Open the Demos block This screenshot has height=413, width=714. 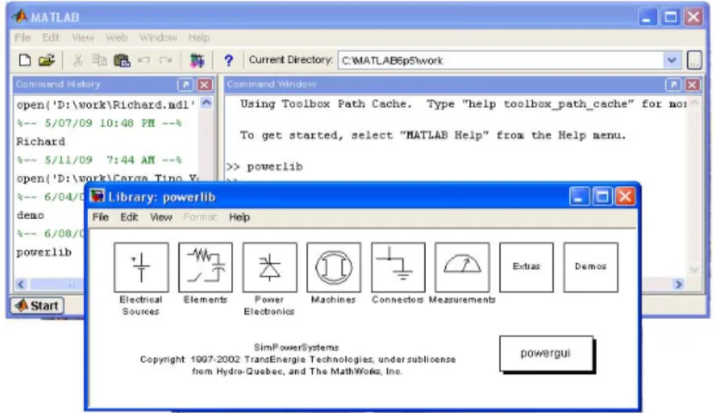pyautogui.click(x=591, y=267)
